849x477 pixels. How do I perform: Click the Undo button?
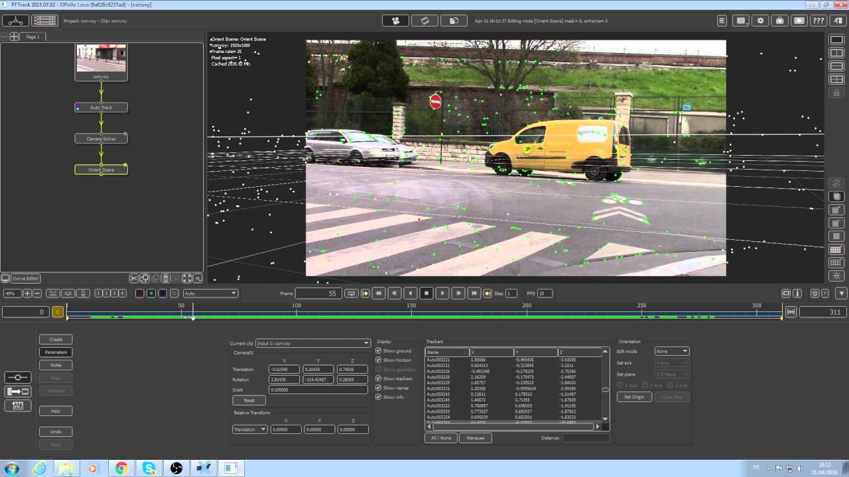click(56, 431)
